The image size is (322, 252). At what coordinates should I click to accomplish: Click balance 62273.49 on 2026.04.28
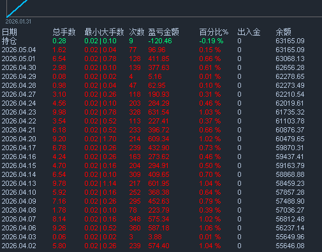[290, 85]
